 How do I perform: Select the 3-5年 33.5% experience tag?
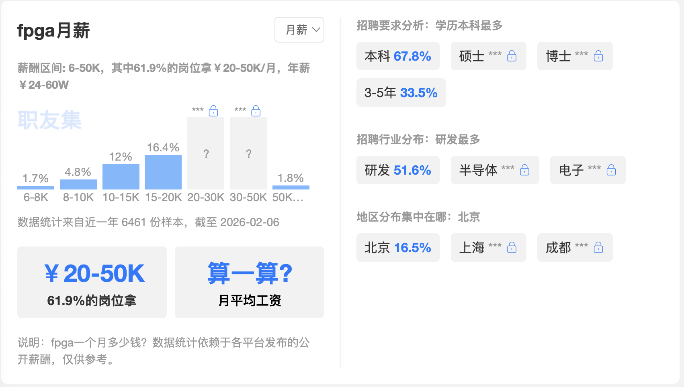[x=401, y=93]
